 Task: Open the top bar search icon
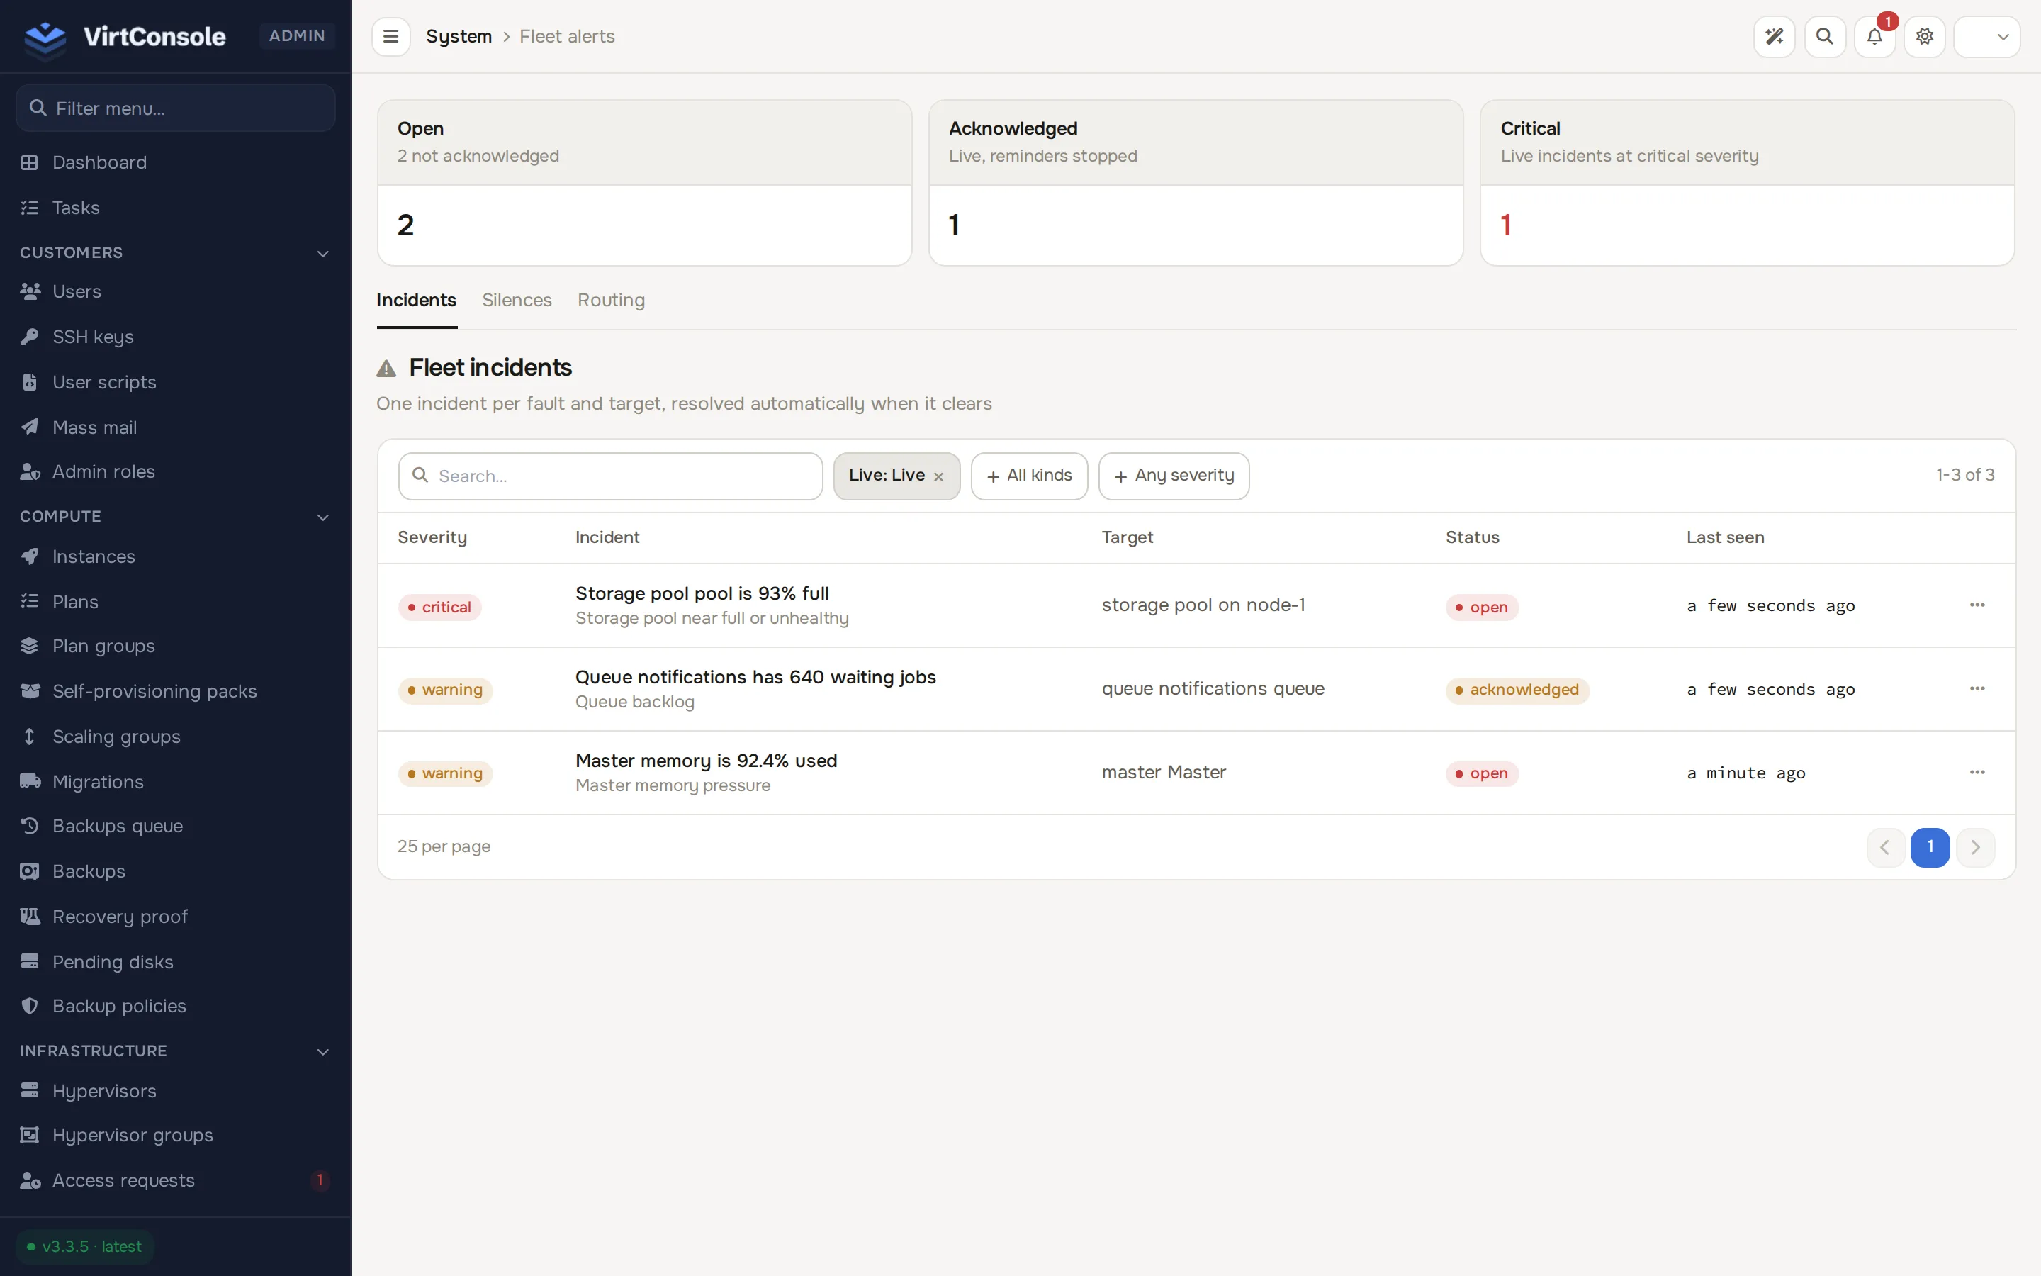[1824, 36]
